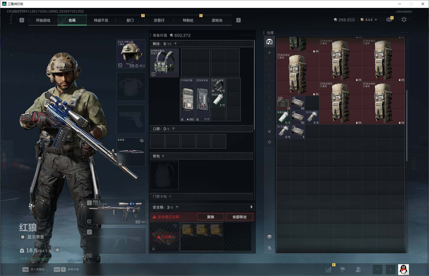Show help for 门禁卡包 keycard case

tap(170, 197)
